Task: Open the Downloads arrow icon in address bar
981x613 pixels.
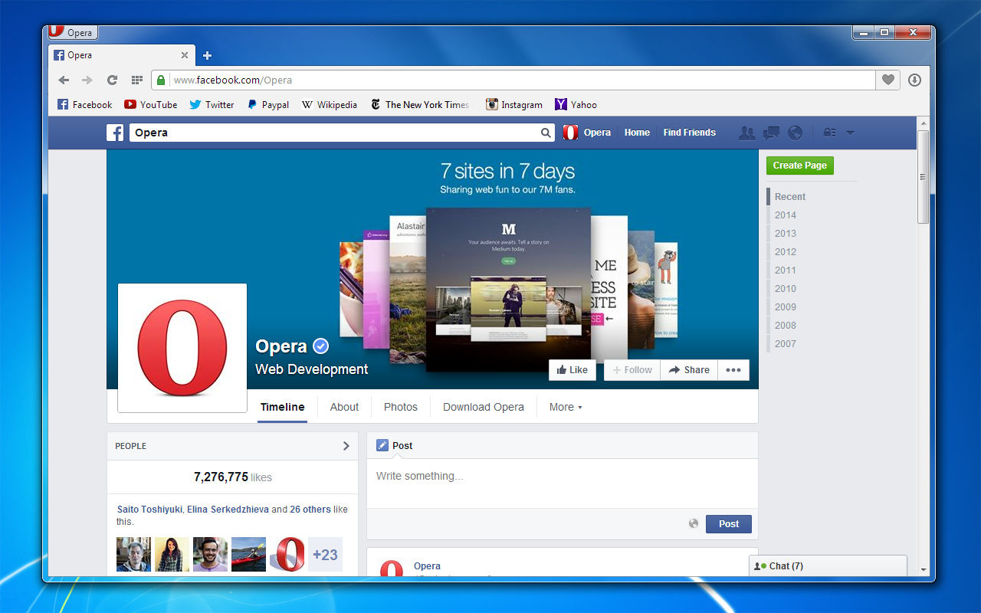Action: coord(914,80)
